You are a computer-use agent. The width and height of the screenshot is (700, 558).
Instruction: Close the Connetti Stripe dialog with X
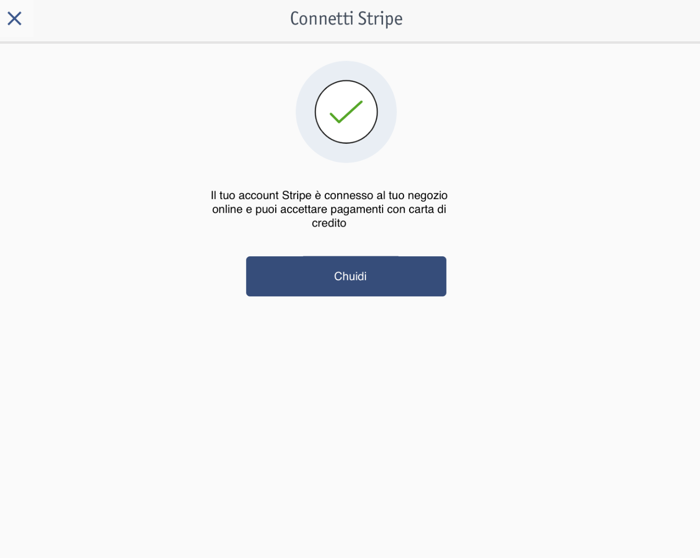pyautogui.click(x=15, y=19)
